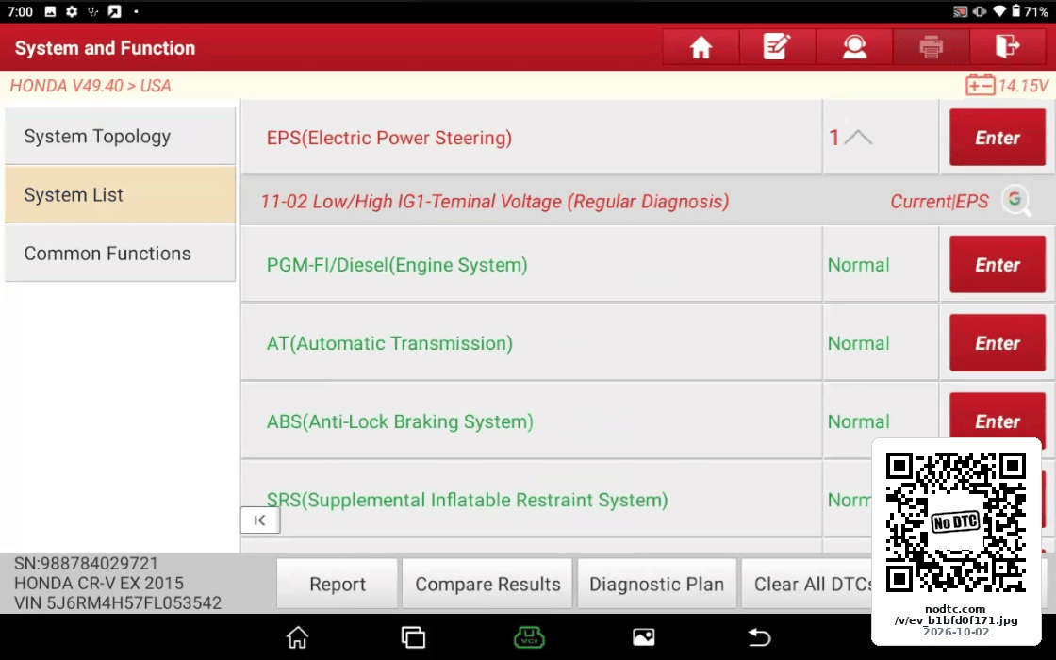
Task: Show recent apps in navigation bar
Action: (x=413, y=637)
